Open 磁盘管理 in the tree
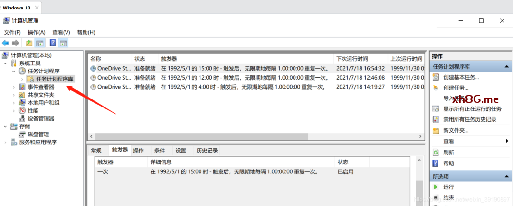Viewport: 513px width, 206px height. point(38,134)
